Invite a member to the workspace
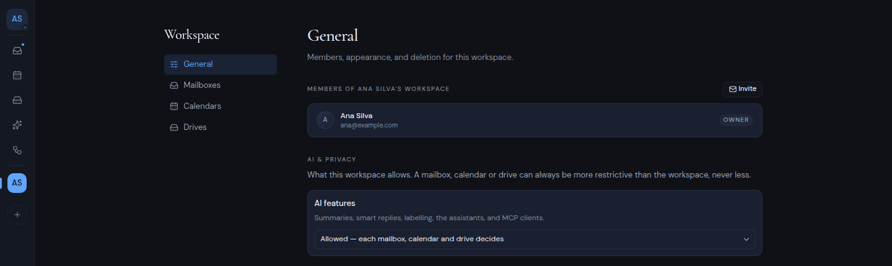This screenshot has height=266, width=892. click(743, 89)
